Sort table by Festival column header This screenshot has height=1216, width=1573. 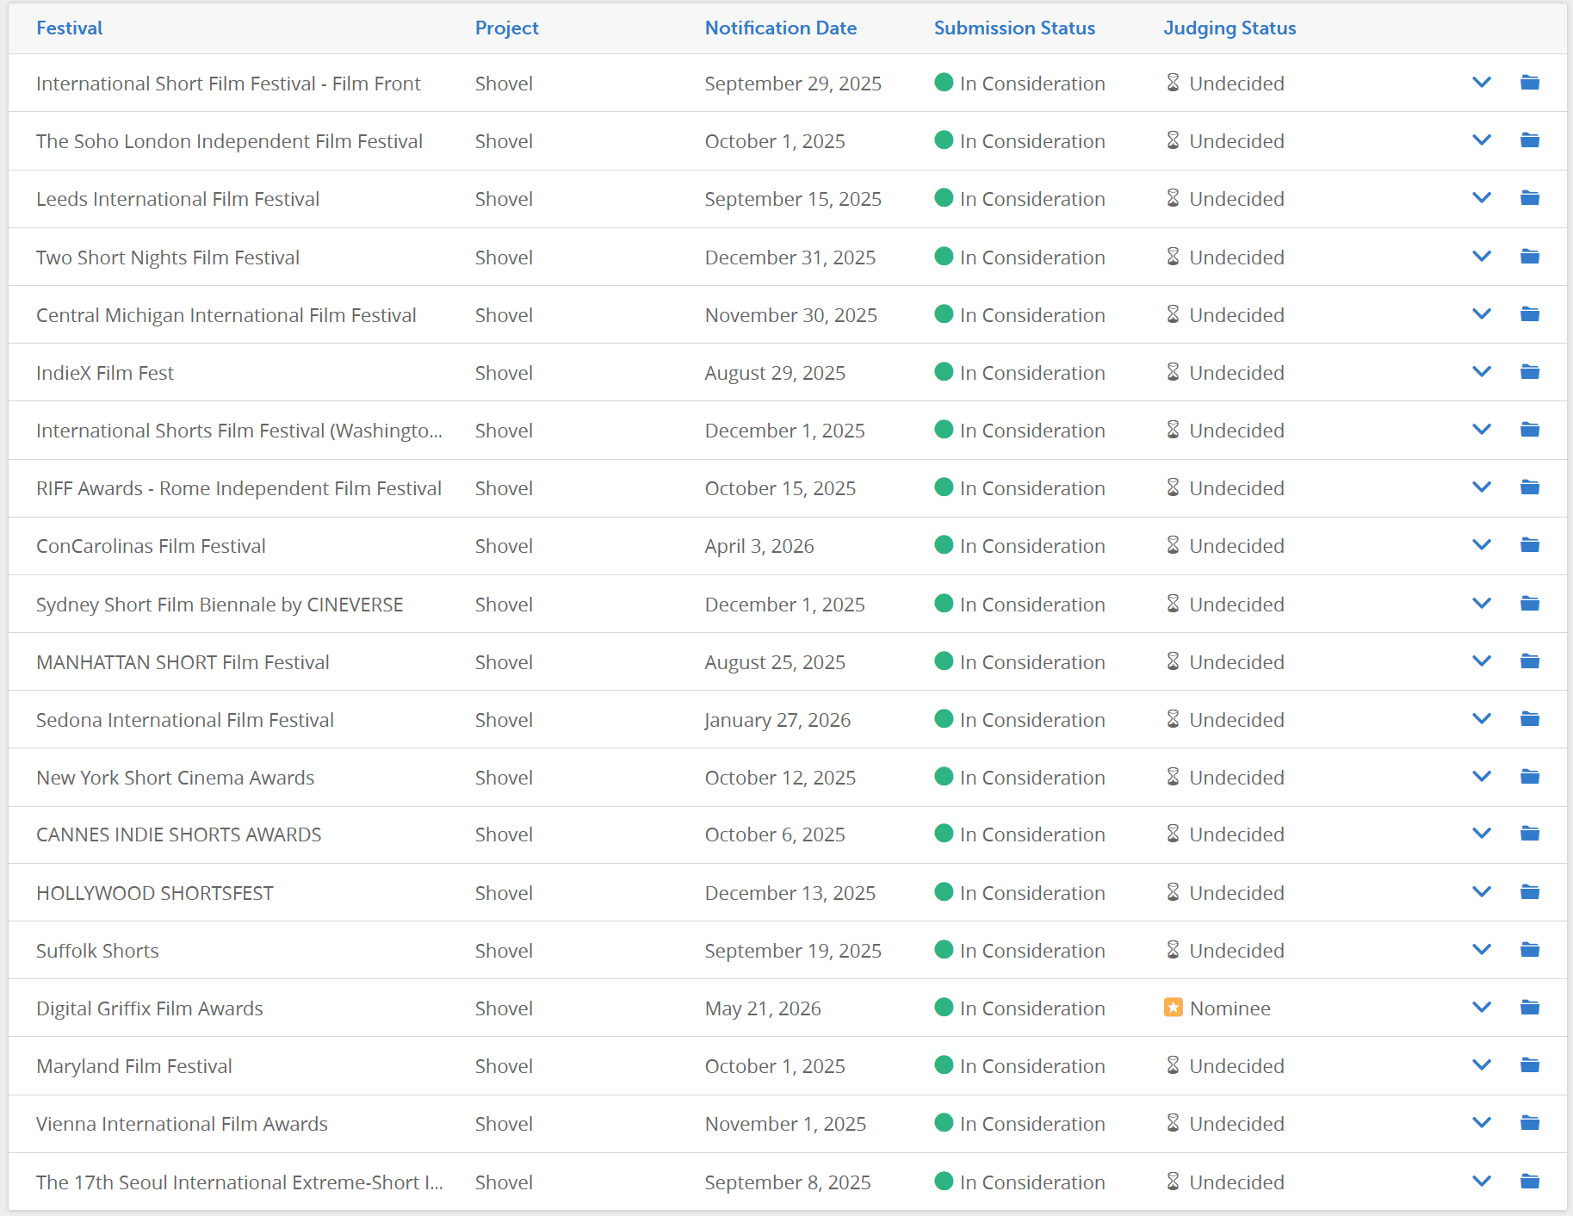(69, 28)
